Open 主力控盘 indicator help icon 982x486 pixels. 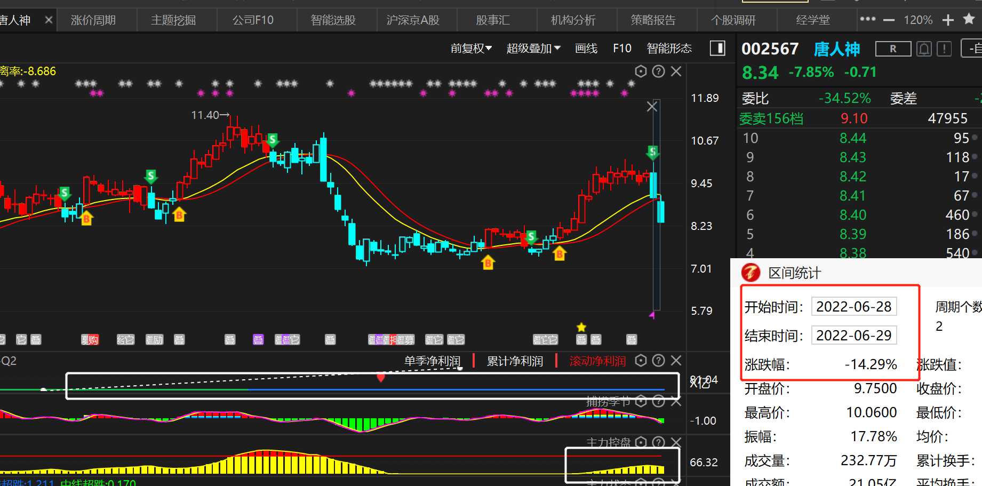pos(659,442)
